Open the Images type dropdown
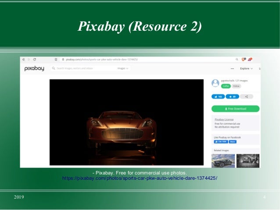The width and height of the screenshot is (280, 210). (123, 68)
